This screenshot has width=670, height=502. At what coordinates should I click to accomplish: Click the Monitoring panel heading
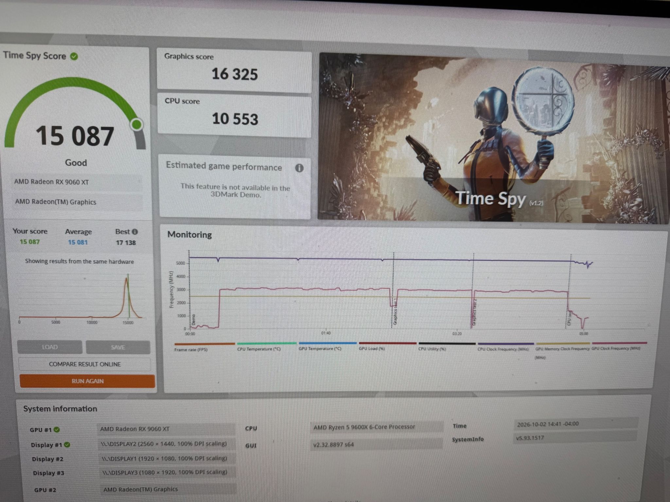click(x=189, y=235)
